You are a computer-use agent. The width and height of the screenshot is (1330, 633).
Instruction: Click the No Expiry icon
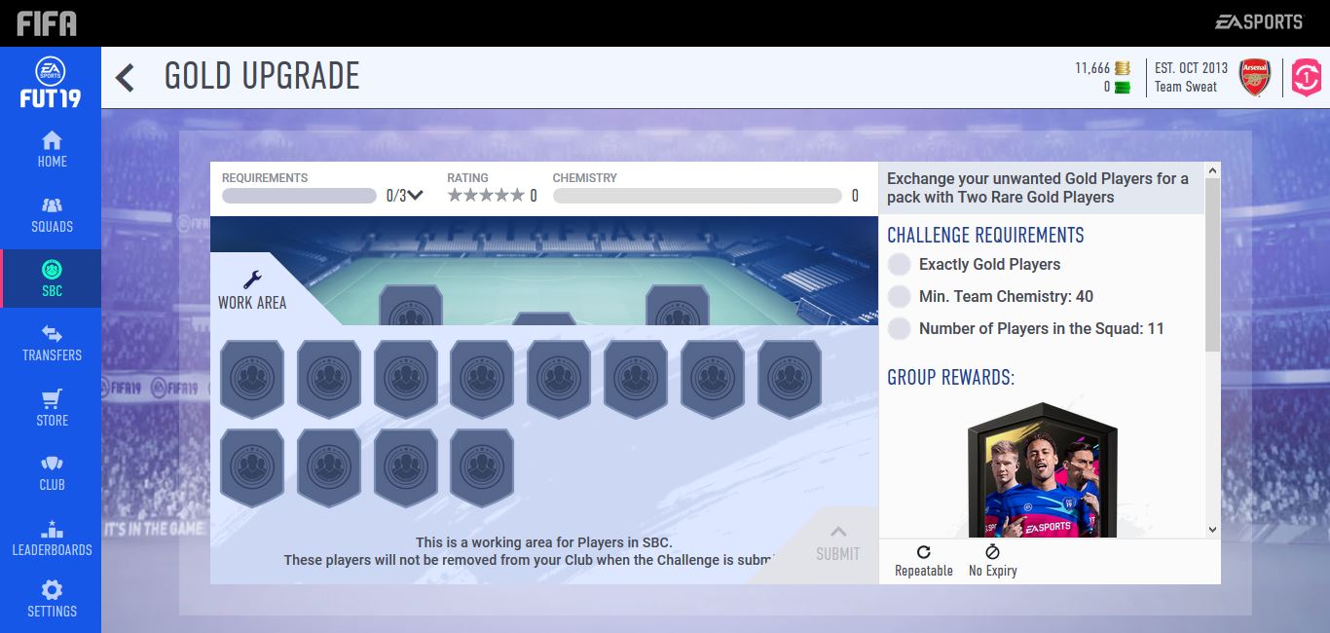[992, 552]
